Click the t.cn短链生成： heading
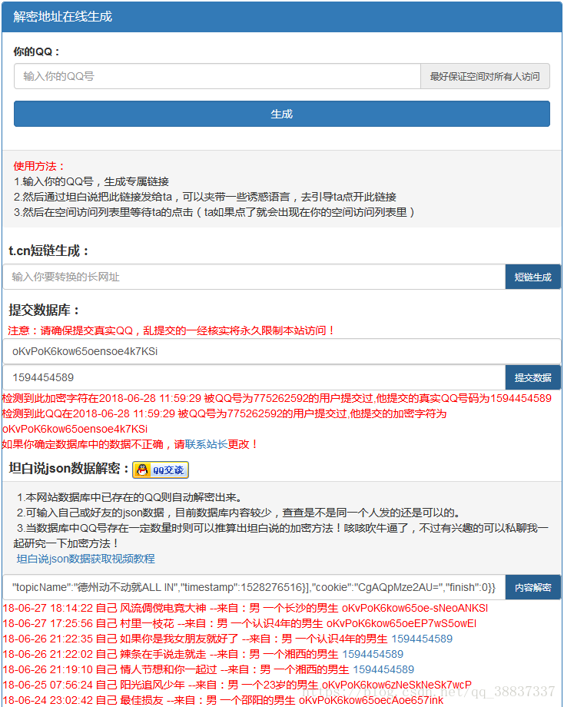 (x=49, y=251)
